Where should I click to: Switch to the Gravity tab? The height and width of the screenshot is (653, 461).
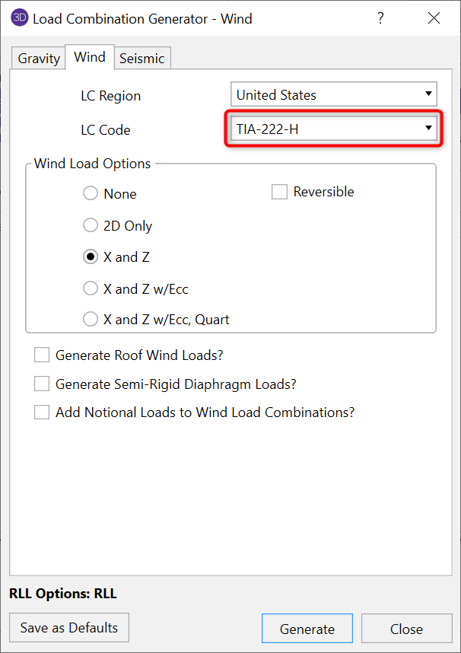point(39,59)
